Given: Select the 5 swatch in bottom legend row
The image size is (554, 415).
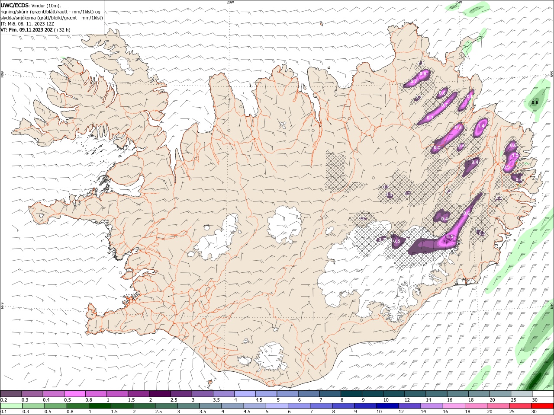Looking at the screenshot, I should click(x=277, y=406).
